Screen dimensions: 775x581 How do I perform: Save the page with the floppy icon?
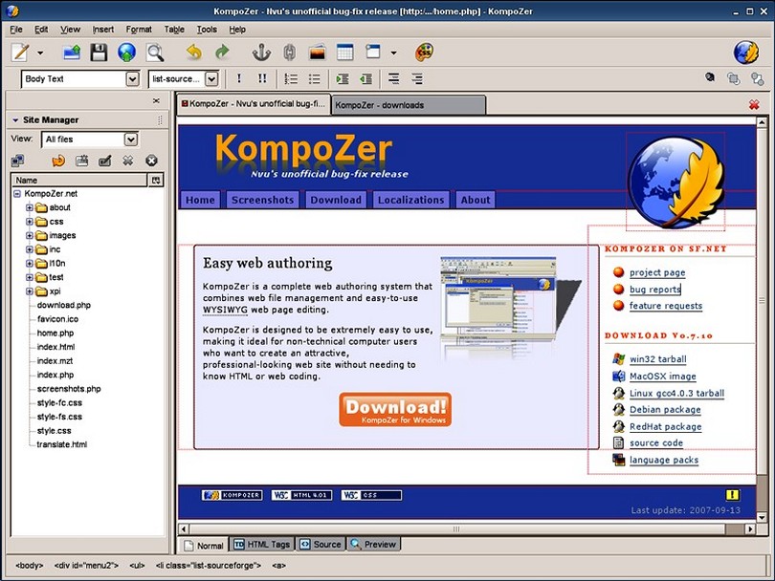[99, 52]
